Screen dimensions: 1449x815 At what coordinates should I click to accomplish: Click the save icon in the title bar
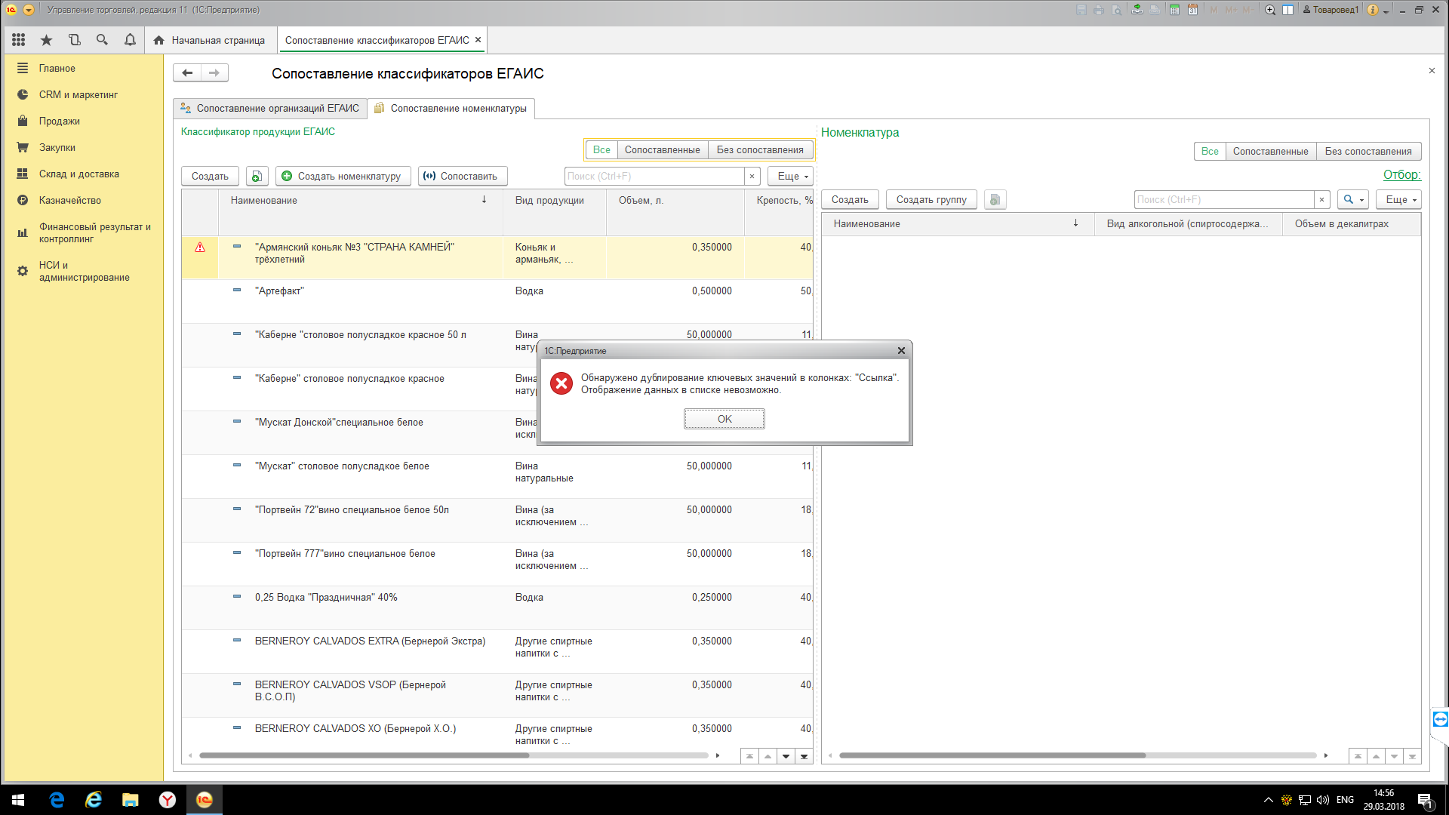coord(1081,10)
